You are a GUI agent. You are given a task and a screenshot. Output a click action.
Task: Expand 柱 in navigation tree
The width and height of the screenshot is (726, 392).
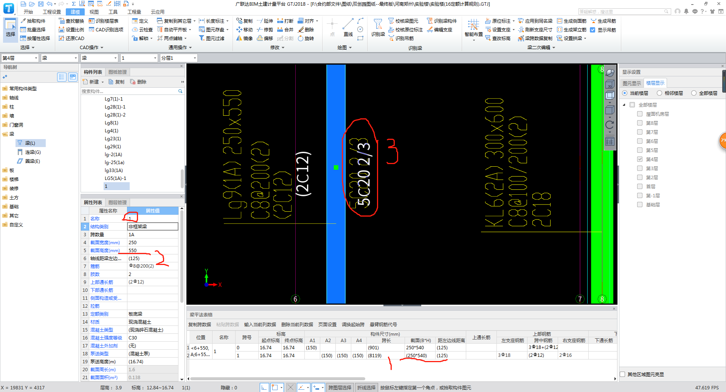click(x=5, y=107)
